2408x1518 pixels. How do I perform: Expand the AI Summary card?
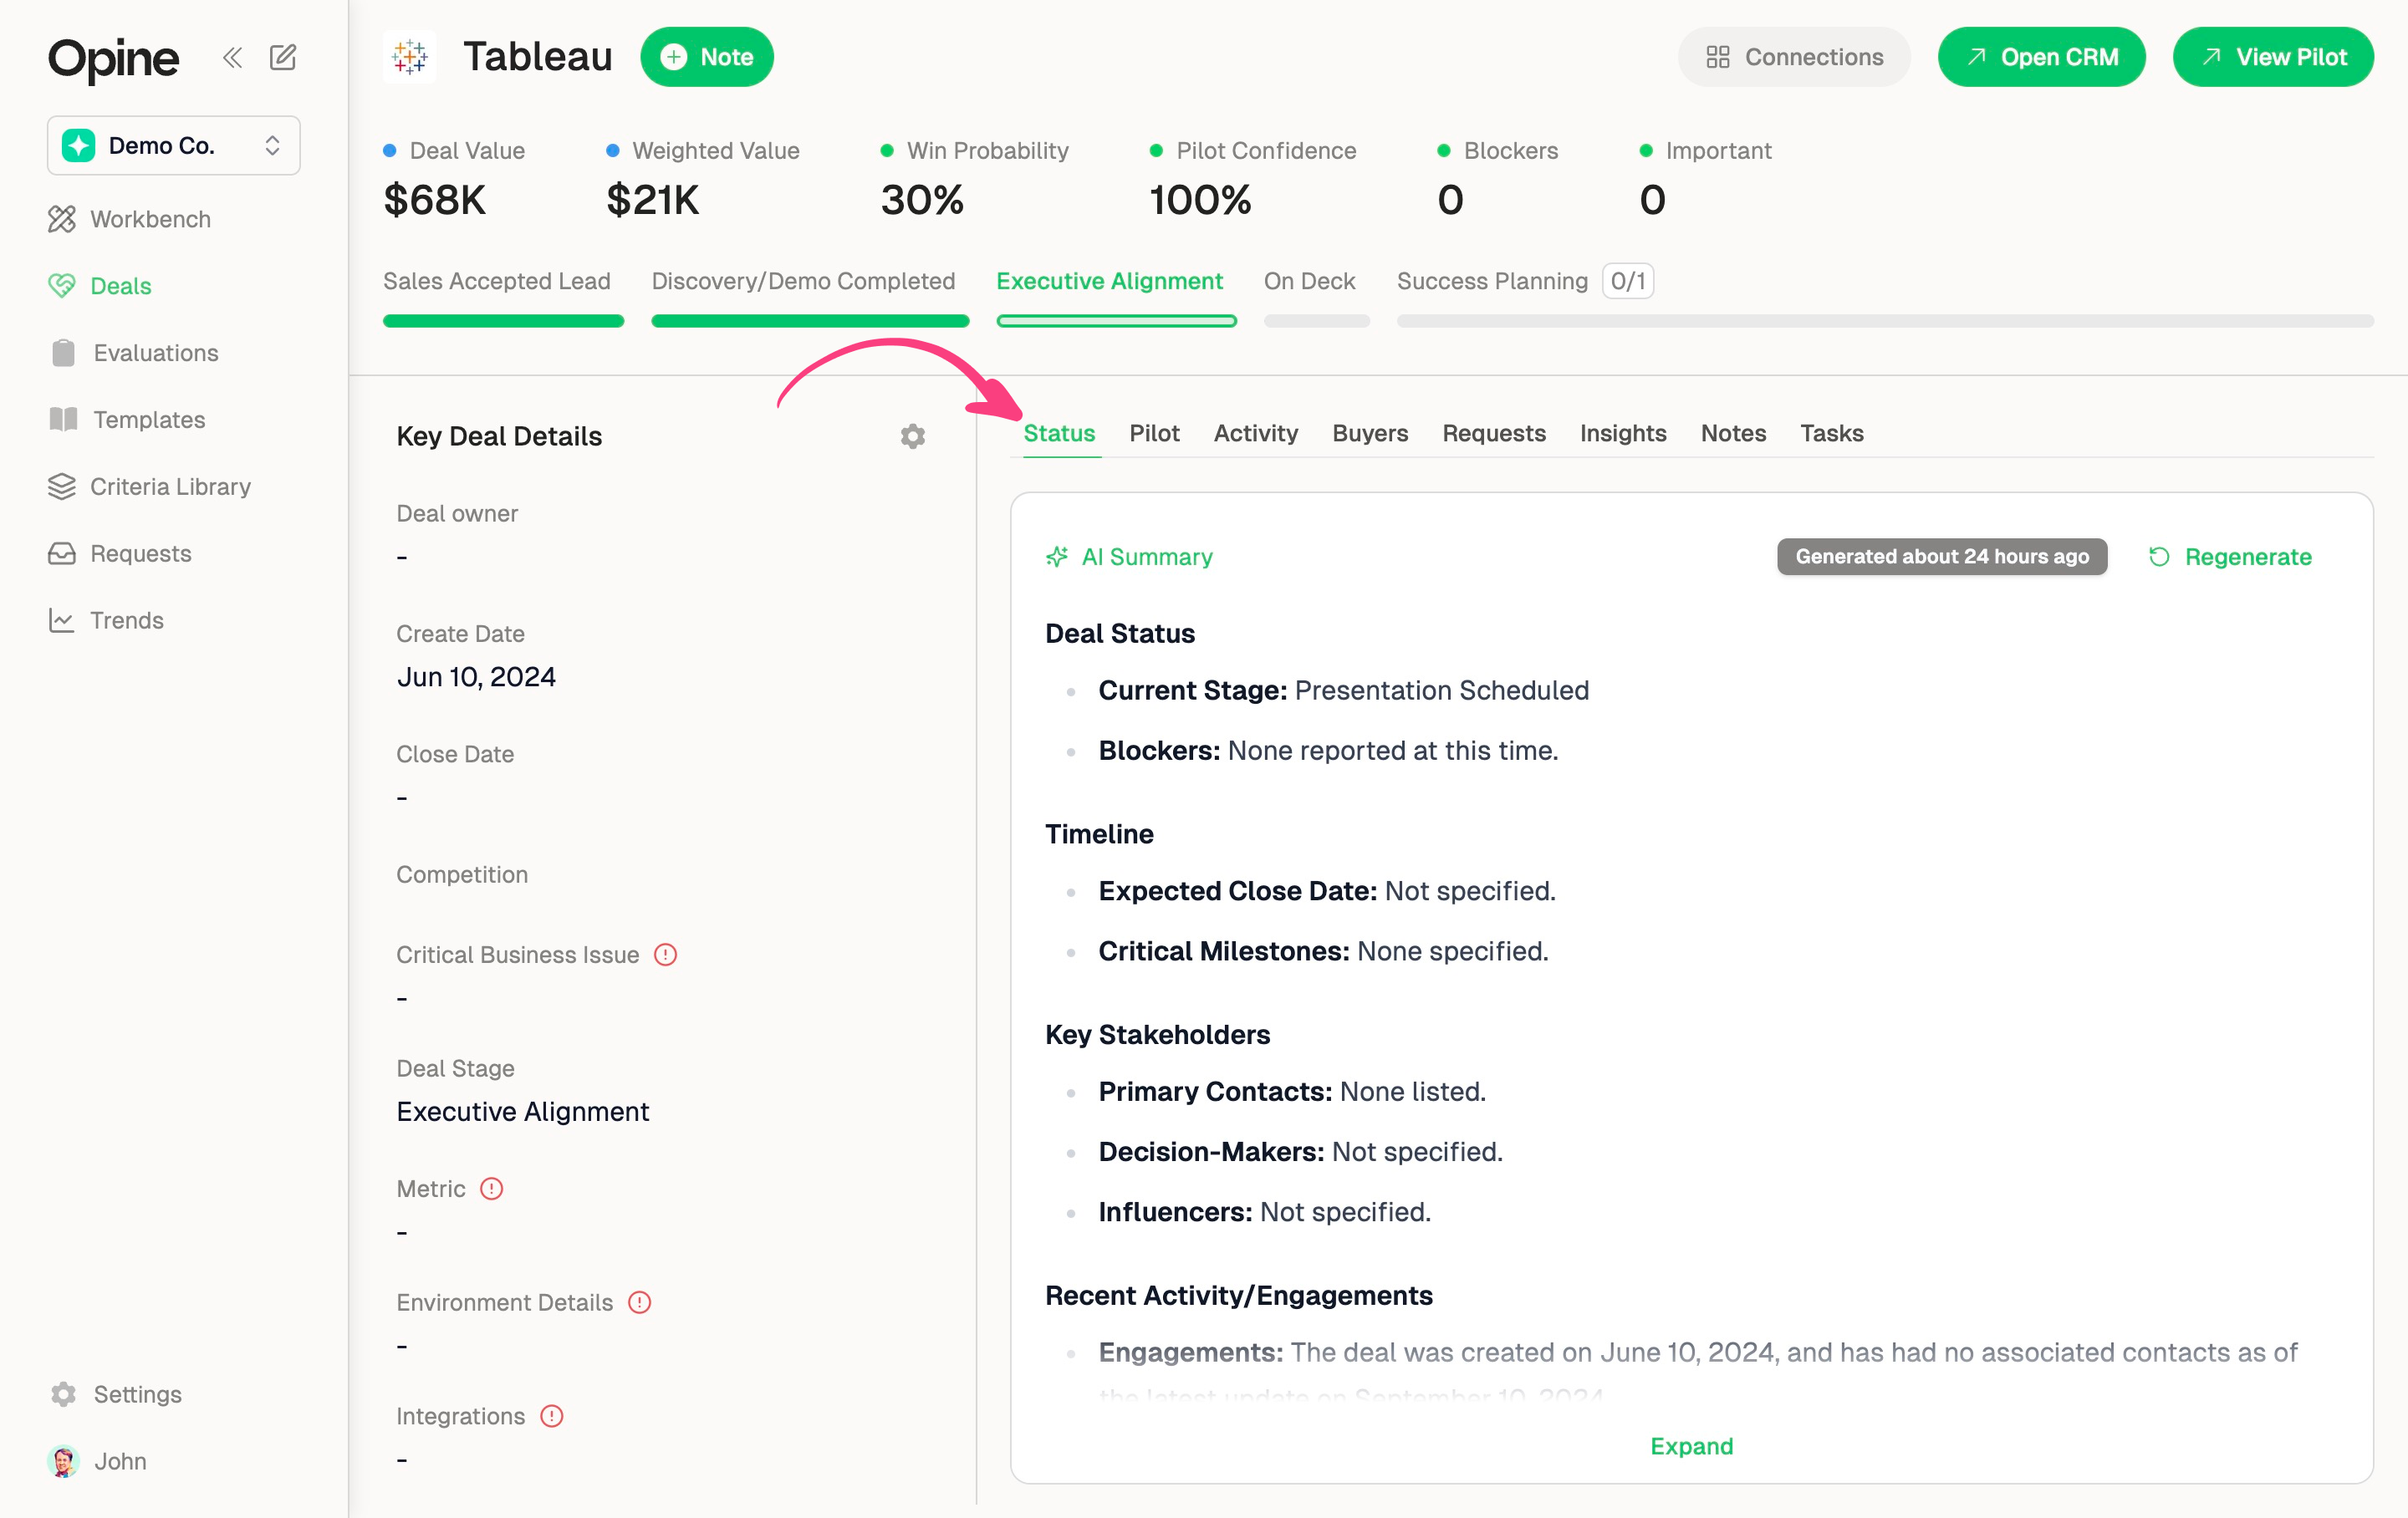click(x=1692, y=1446)
